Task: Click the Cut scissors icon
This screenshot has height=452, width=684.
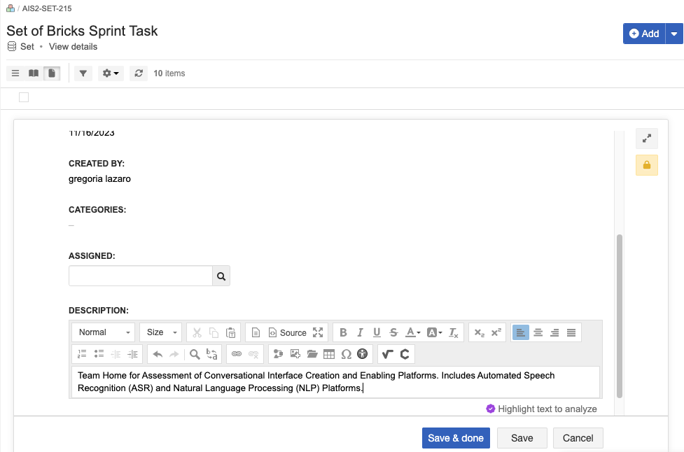Action: click(197, 332)
